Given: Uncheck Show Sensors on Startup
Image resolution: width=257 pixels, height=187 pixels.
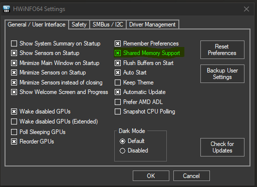Looking at the screenshot, I should coord(14,53).
